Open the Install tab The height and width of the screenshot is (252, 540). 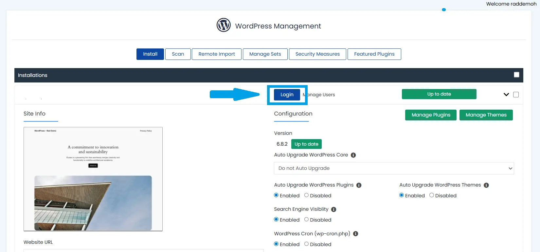point(150,54)
